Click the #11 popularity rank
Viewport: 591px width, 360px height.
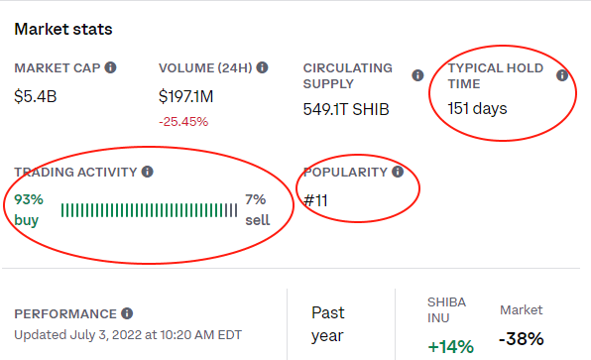click(x=315, y=200)
